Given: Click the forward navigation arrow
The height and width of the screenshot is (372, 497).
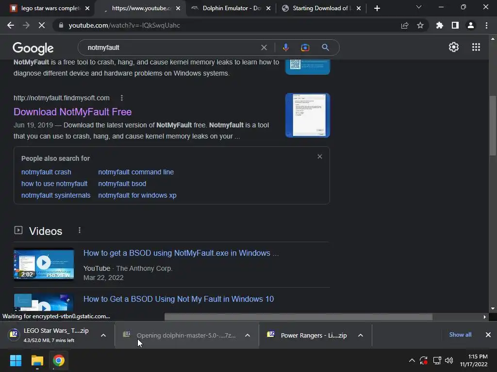Looking at the screenshot, I should (26, 25).
